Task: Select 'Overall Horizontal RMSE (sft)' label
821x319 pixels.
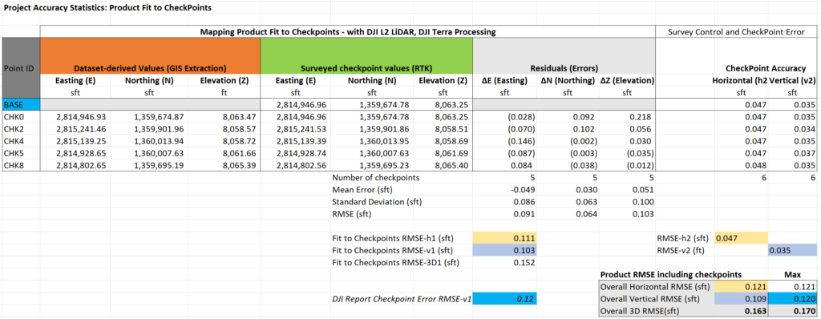Action: click(x=656, y=287)
